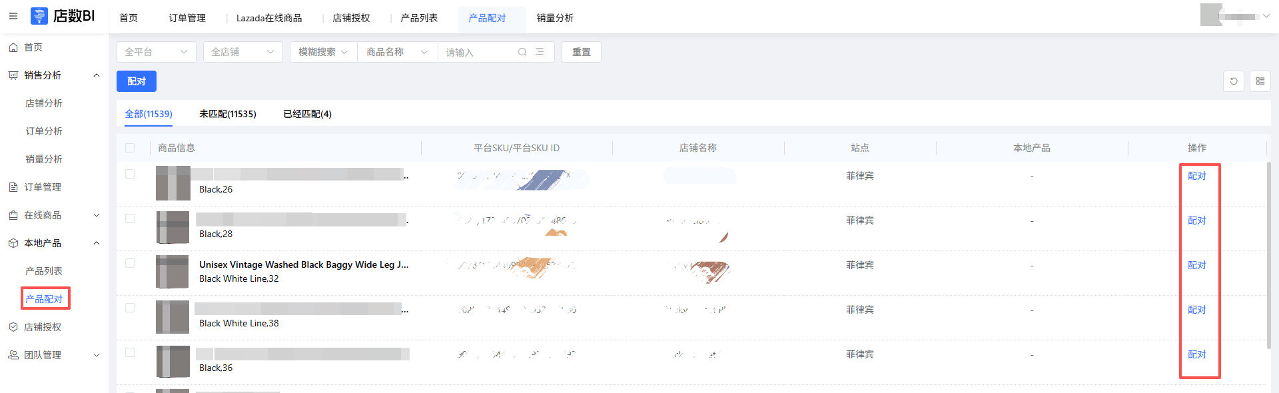Open the user avatar at top right
This screenshot has width=1279, height=393.
coord(1211,15)
